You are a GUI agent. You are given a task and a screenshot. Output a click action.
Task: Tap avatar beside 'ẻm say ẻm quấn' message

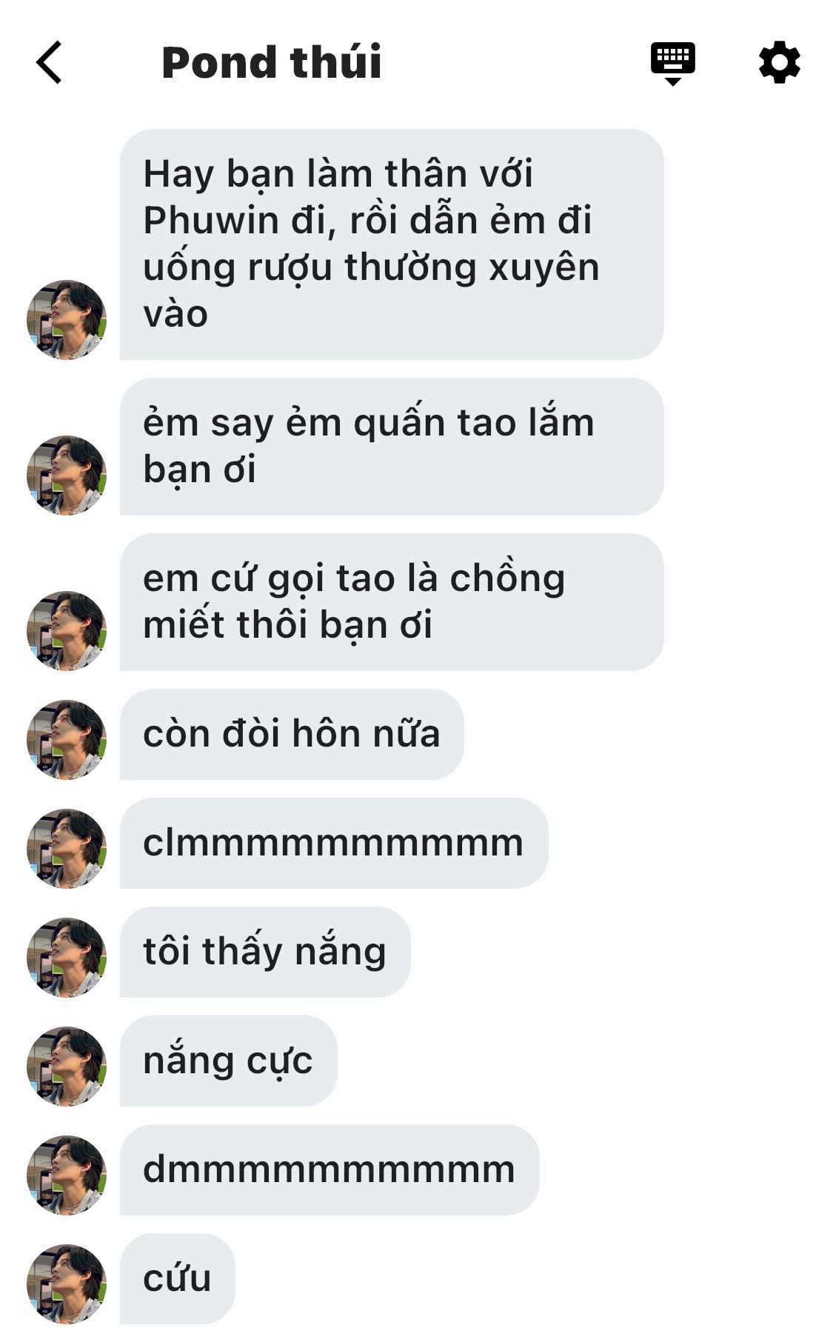tap(67, 476)
